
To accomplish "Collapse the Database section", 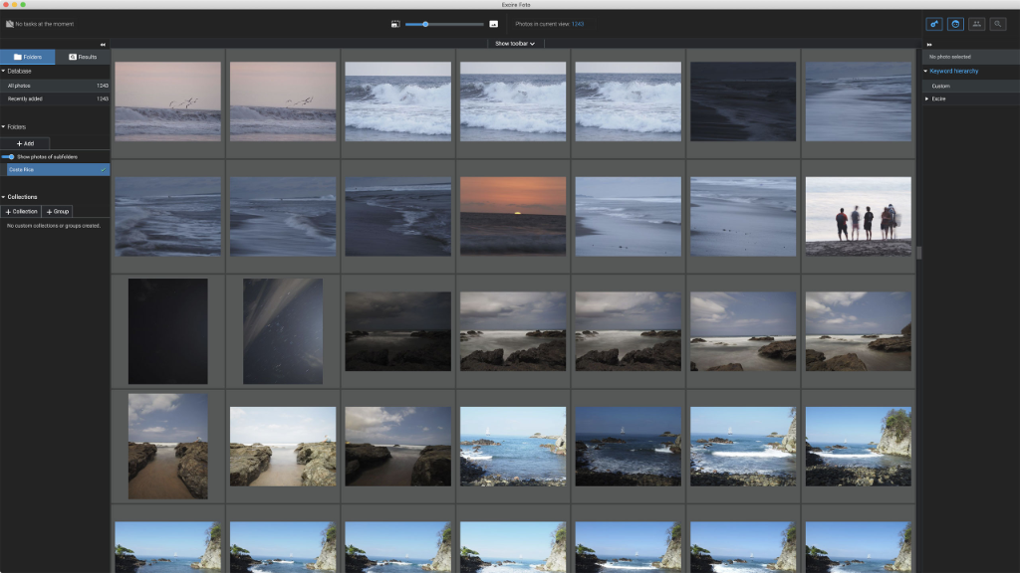I will pos(3,71).
